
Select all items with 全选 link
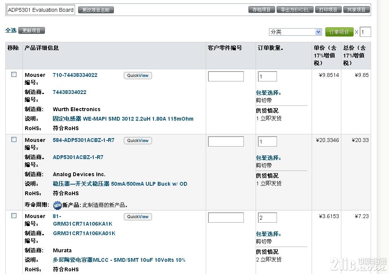point(11,30)
